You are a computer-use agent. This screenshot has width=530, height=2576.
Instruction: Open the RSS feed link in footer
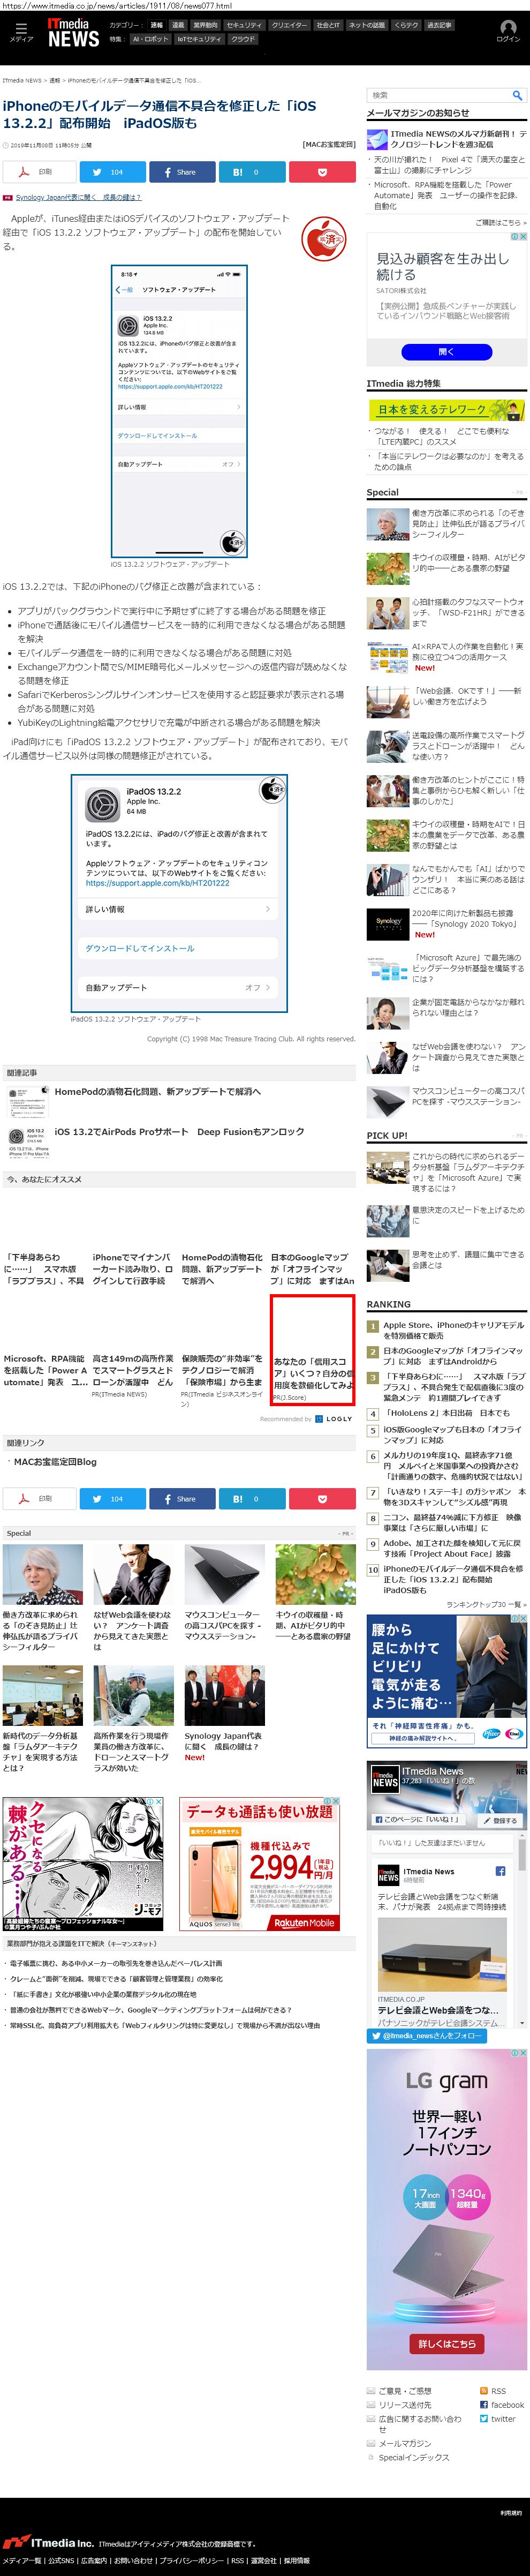coord(497,2390)
